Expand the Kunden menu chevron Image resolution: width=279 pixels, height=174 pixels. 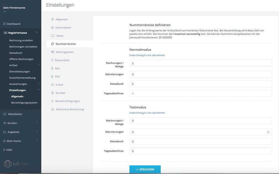coord(37,123)
